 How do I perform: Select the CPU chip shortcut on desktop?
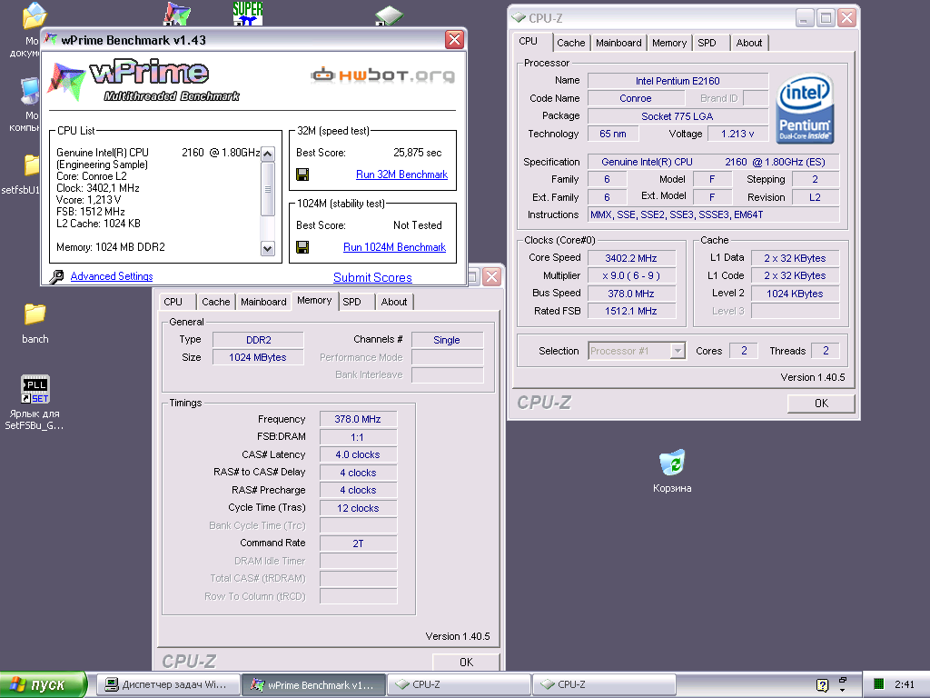pyautogui.click(x=389, y=15)
